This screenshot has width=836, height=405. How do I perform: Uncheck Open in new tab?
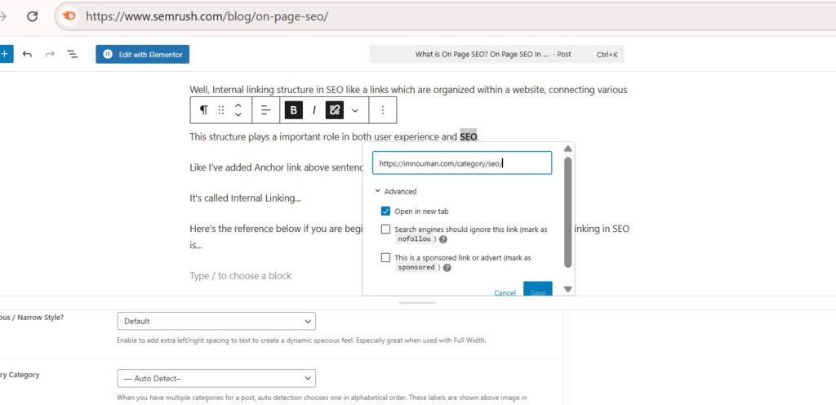pos(385,211)
